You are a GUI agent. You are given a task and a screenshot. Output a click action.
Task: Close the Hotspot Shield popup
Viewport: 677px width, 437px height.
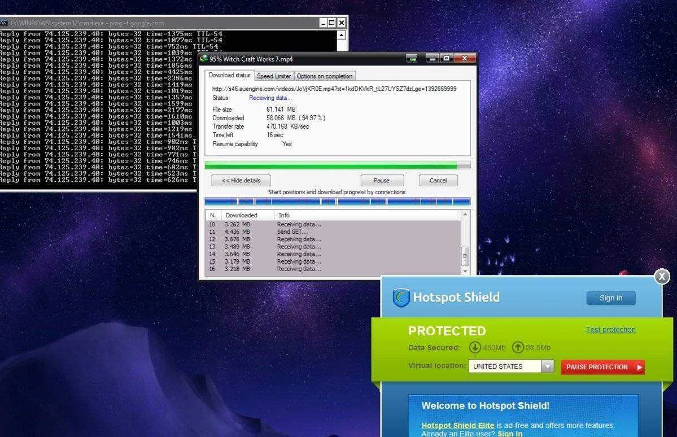click(662, 276)
